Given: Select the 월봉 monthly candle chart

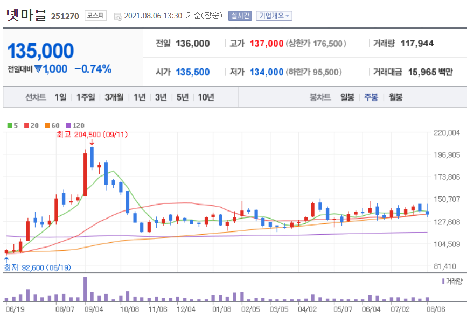Looking at the screenshot, I should pos(395,97).
